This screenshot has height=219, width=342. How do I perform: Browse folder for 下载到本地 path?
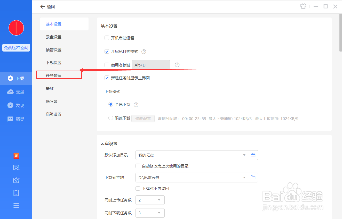point(253,178)
